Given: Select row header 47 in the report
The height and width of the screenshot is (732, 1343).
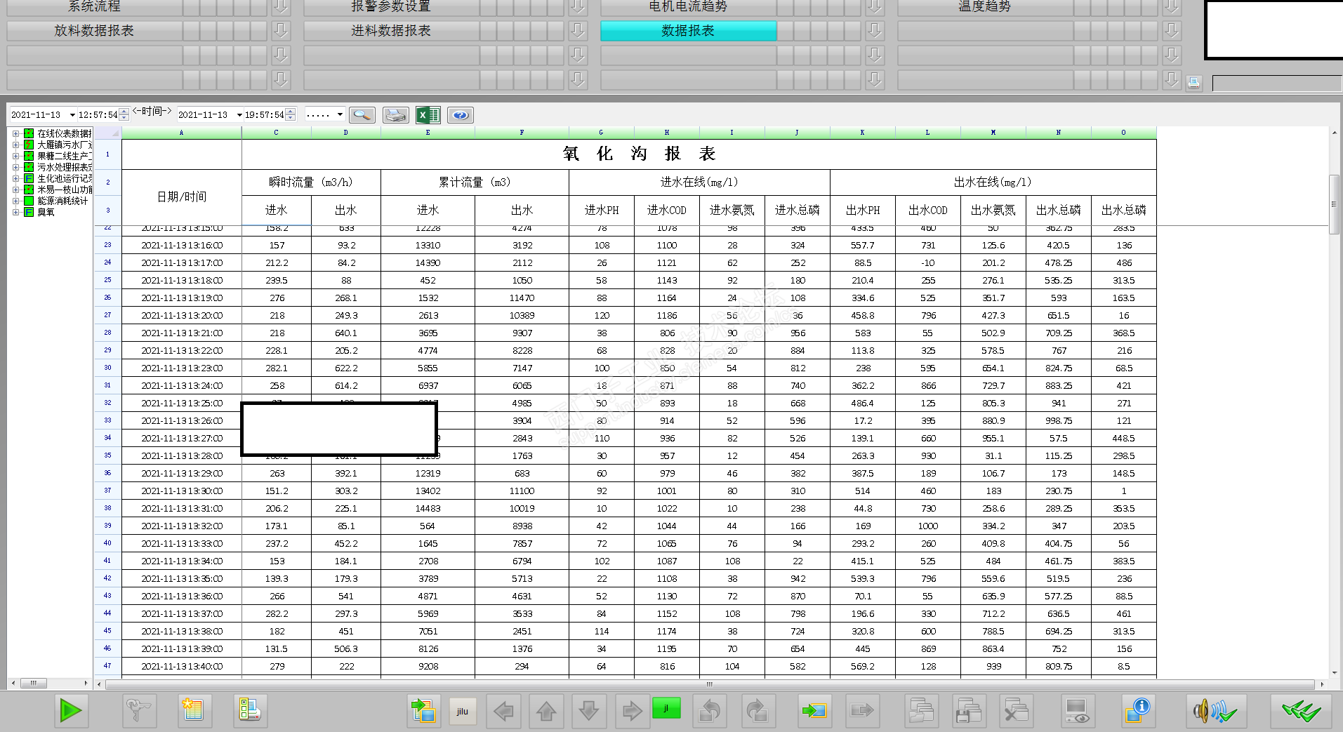Looking at the screenshot, I should (107, 666).
